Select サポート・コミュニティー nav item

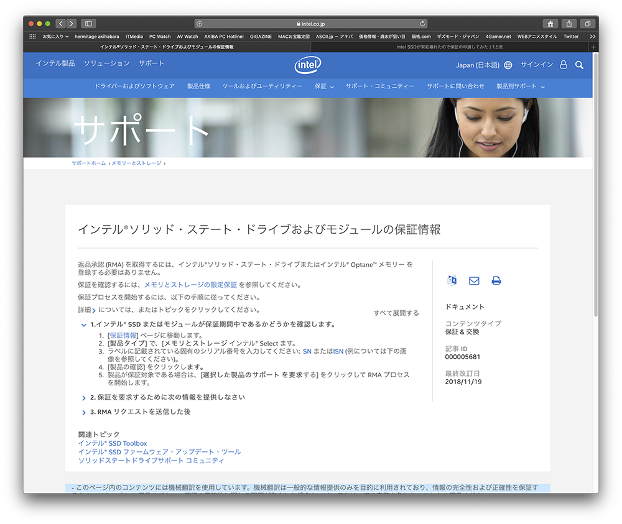point(379,86)
